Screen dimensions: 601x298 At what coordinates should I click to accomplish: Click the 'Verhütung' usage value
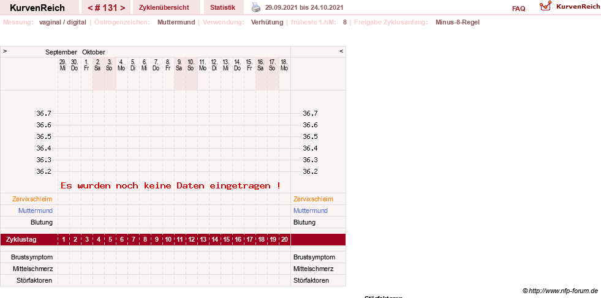tap(266, 22)
